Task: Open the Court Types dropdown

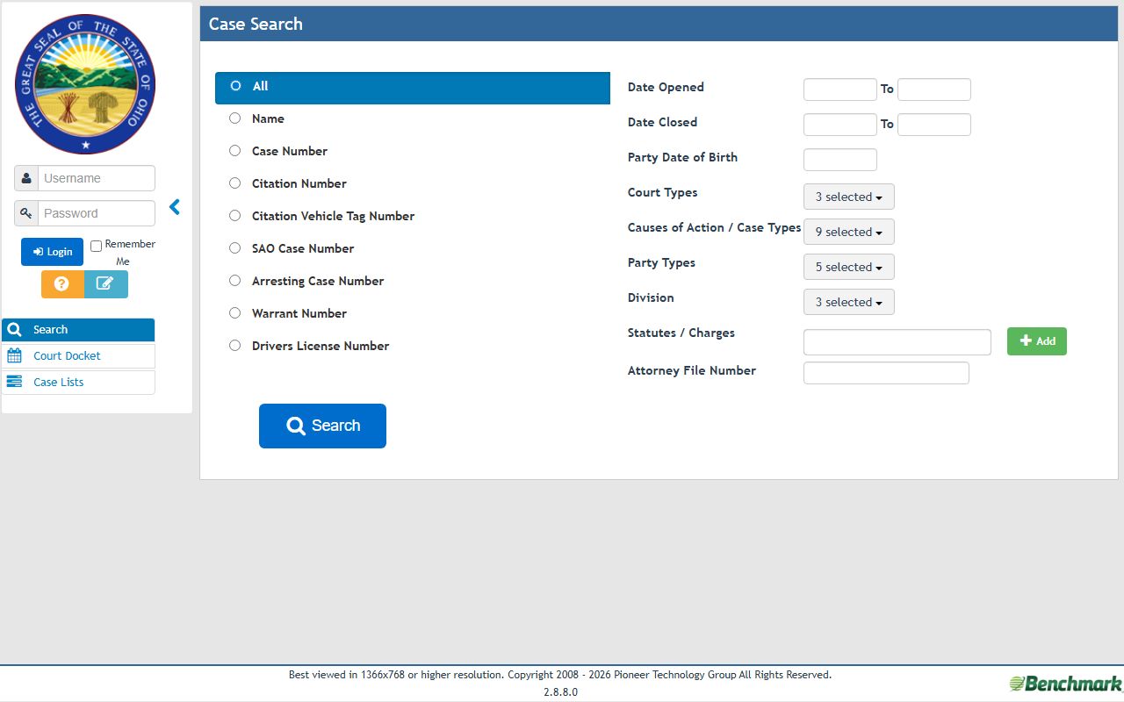Action: (849, 197)
